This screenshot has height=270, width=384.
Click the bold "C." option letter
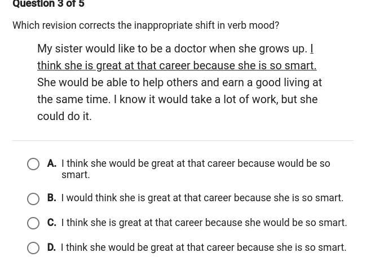pyautogui.click(x=52, y=223)
